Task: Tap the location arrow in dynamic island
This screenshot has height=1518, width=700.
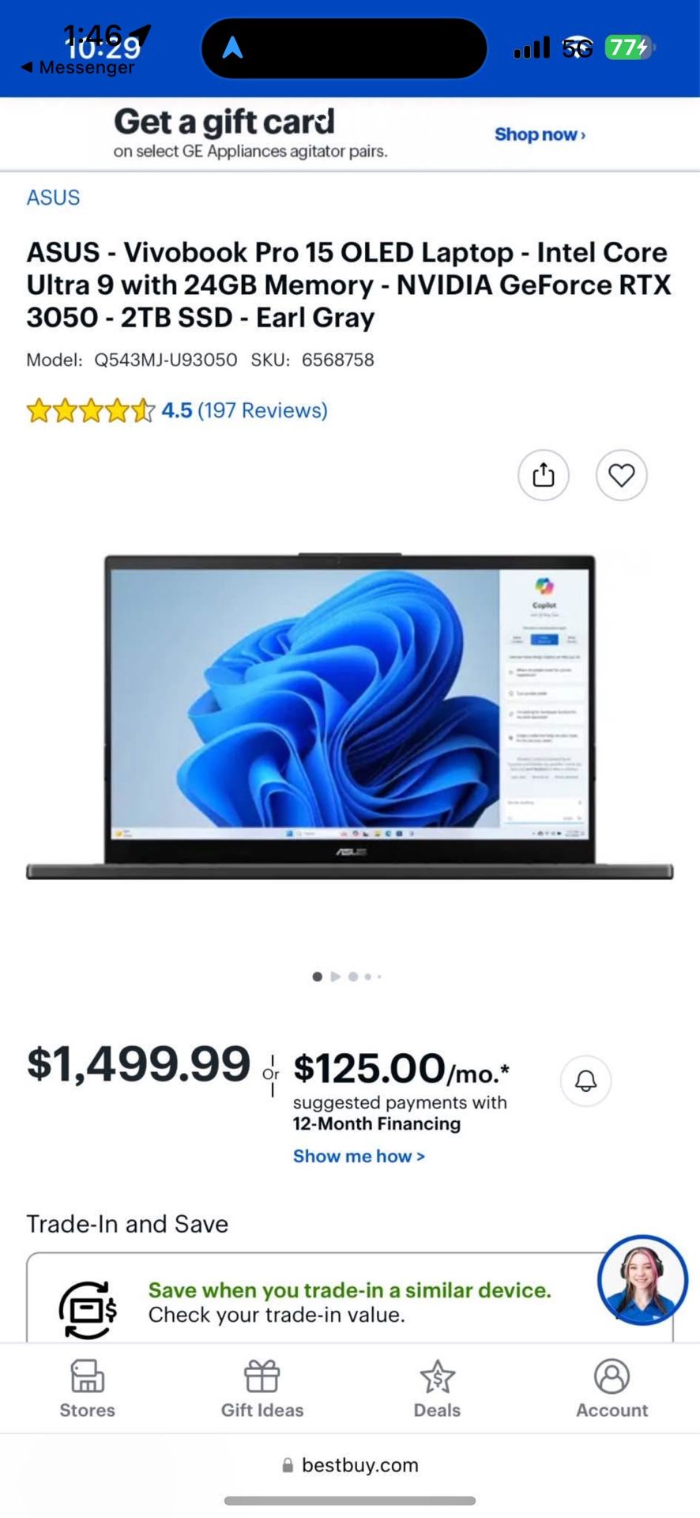Action: (232, 48)
